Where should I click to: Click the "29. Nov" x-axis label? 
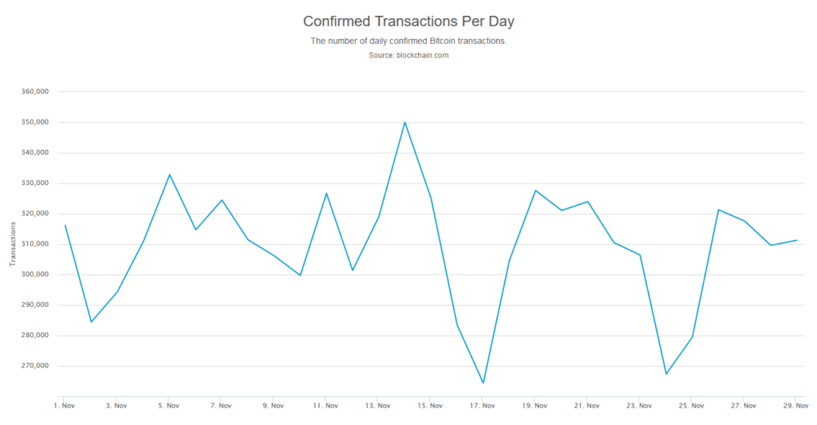(x=795, y=405)
